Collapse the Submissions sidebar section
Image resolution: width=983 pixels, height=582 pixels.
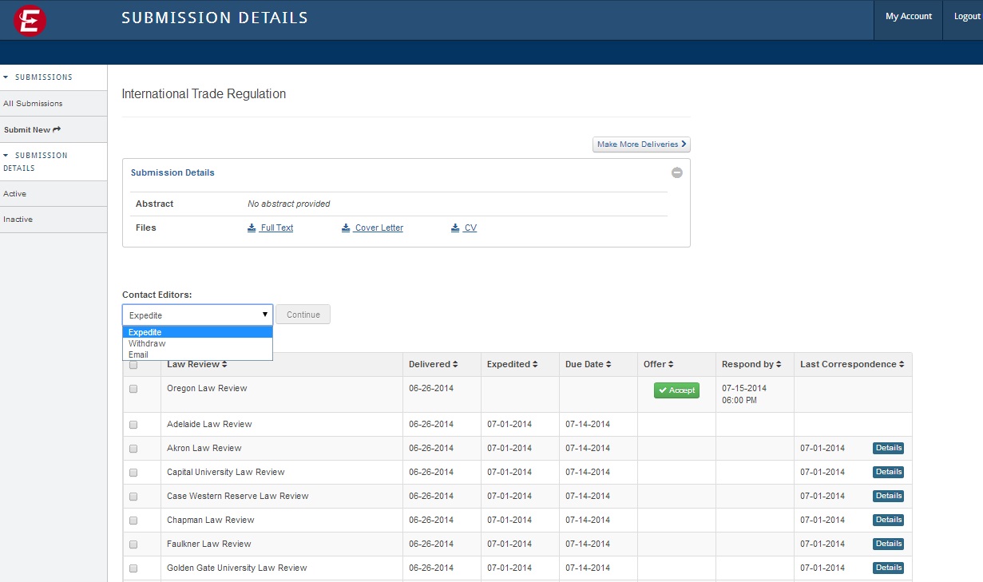click(x=6, y=77)
